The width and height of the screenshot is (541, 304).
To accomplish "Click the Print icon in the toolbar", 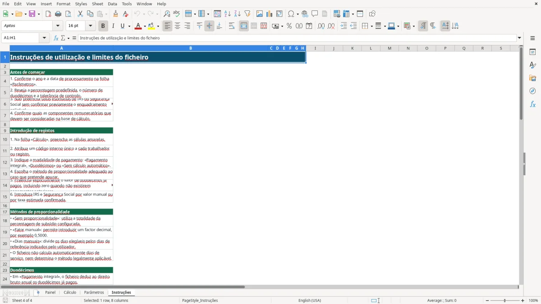I will [x=58, y=14].
